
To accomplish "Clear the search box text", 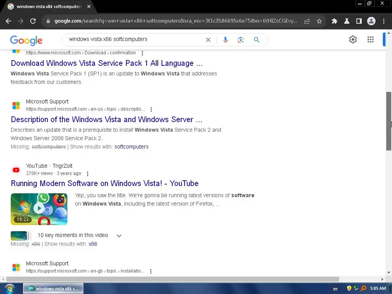I will coord(208,40).
